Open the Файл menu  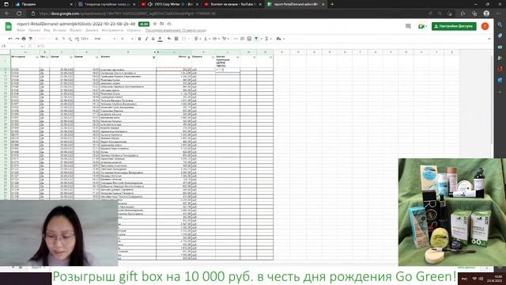coord(21,30)
